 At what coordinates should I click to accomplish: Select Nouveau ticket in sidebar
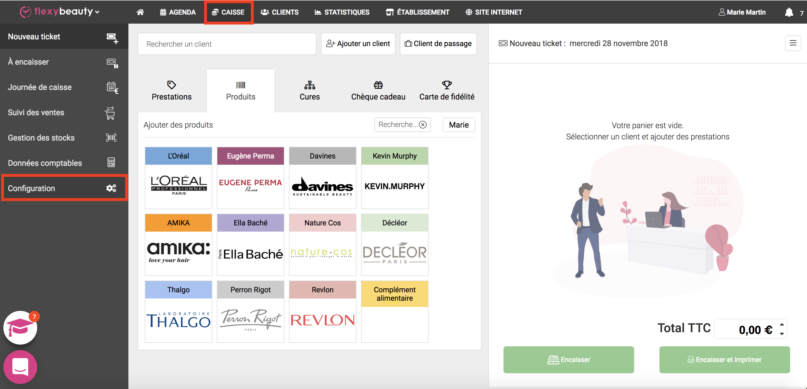pos(64,37)
